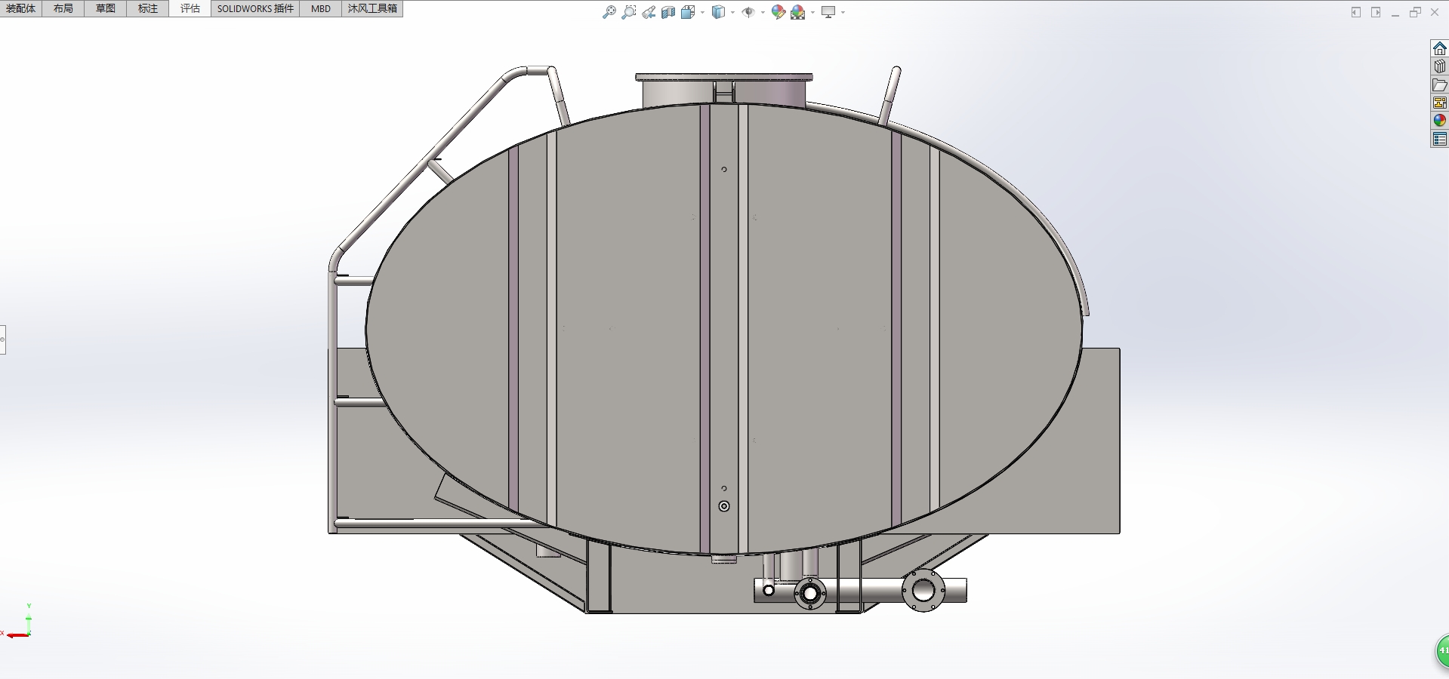Open Appearances, Scenes and Decals pane
Image resolution: width=1449 pixels, height=679 pixels.
click(1440, 121)
